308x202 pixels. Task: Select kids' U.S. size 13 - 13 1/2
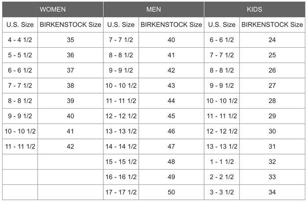[222, 146]
